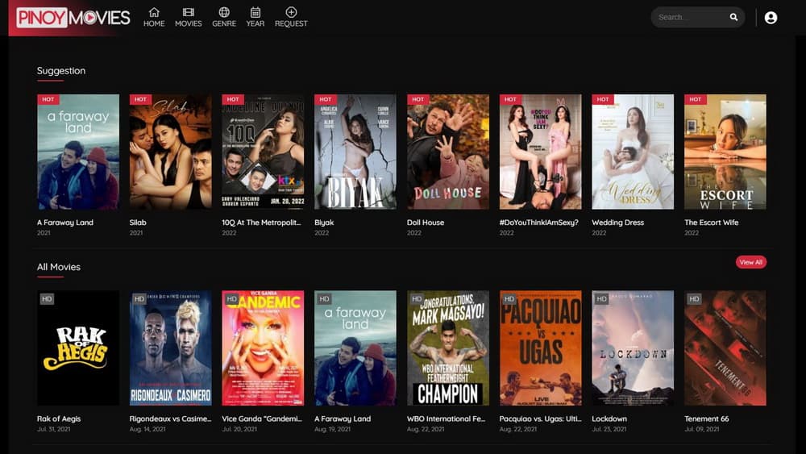Open the user account profile icon
806x454 pixels.
point(771,17)
